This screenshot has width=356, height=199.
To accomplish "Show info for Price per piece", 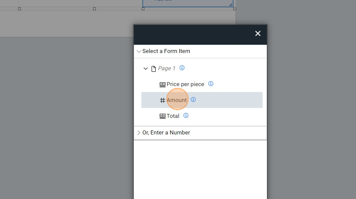I will coord(211,84).
